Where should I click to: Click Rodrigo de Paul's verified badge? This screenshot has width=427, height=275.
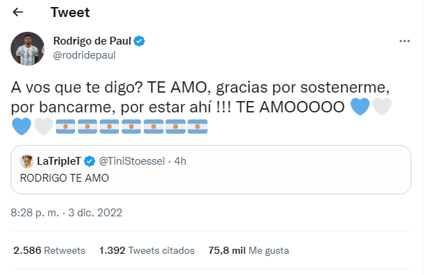[x=140, y=41]
